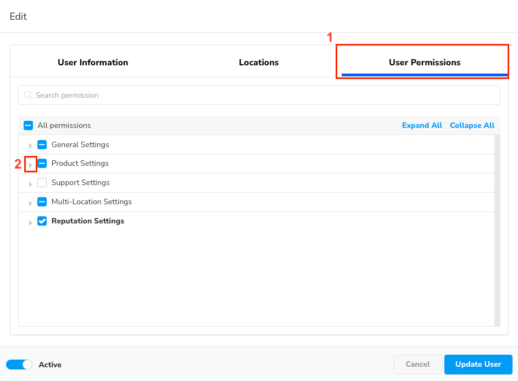Click the Expand All link
This screenshot has height=381, width=518.
(422, 125)
